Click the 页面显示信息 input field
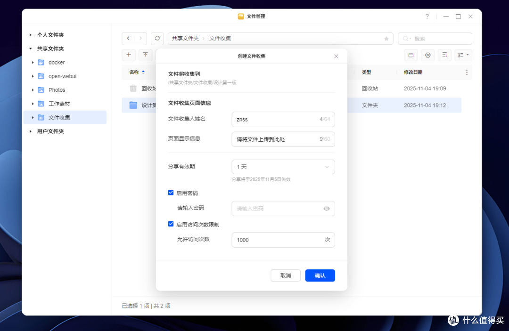Viewport: 509px width, 331px height. (x=283, y=139)
